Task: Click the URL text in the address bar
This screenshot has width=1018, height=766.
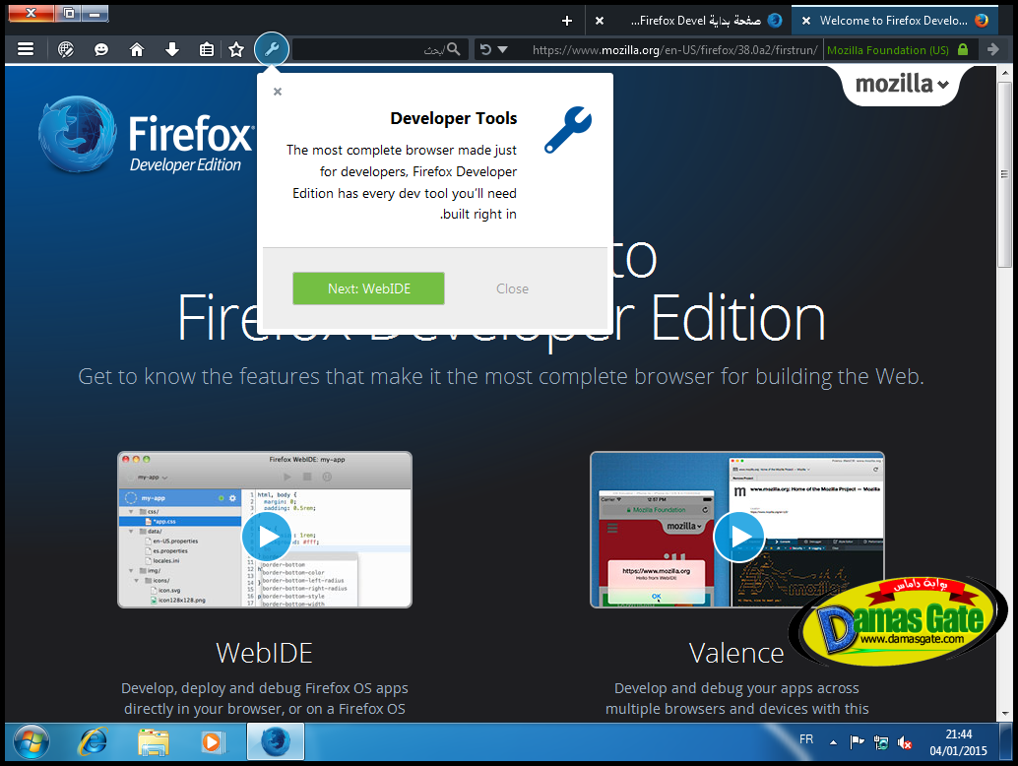Action: click(x=675, y=50)
